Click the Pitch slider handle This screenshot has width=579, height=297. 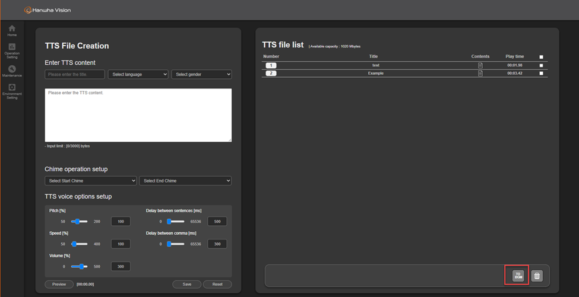pos(77,221)
